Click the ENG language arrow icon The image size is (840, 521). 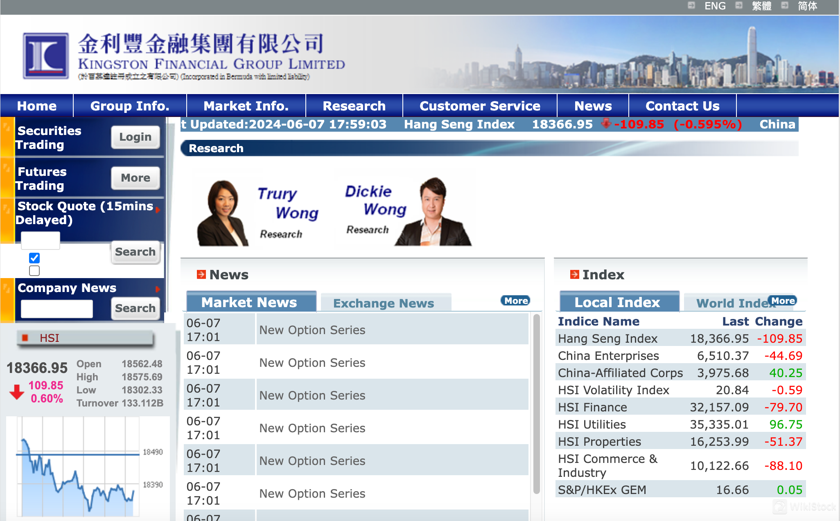coord(691,5)
